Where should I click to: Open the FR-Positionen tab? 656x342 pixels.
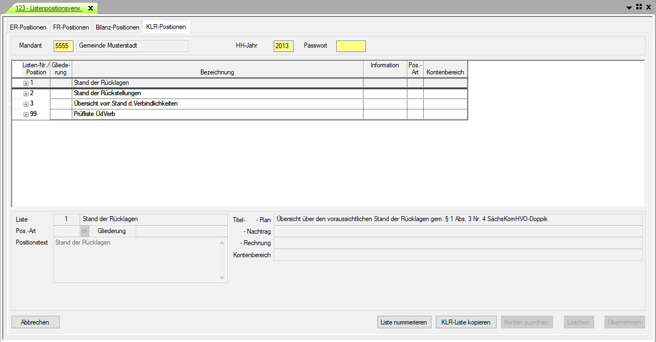point(71,27)
